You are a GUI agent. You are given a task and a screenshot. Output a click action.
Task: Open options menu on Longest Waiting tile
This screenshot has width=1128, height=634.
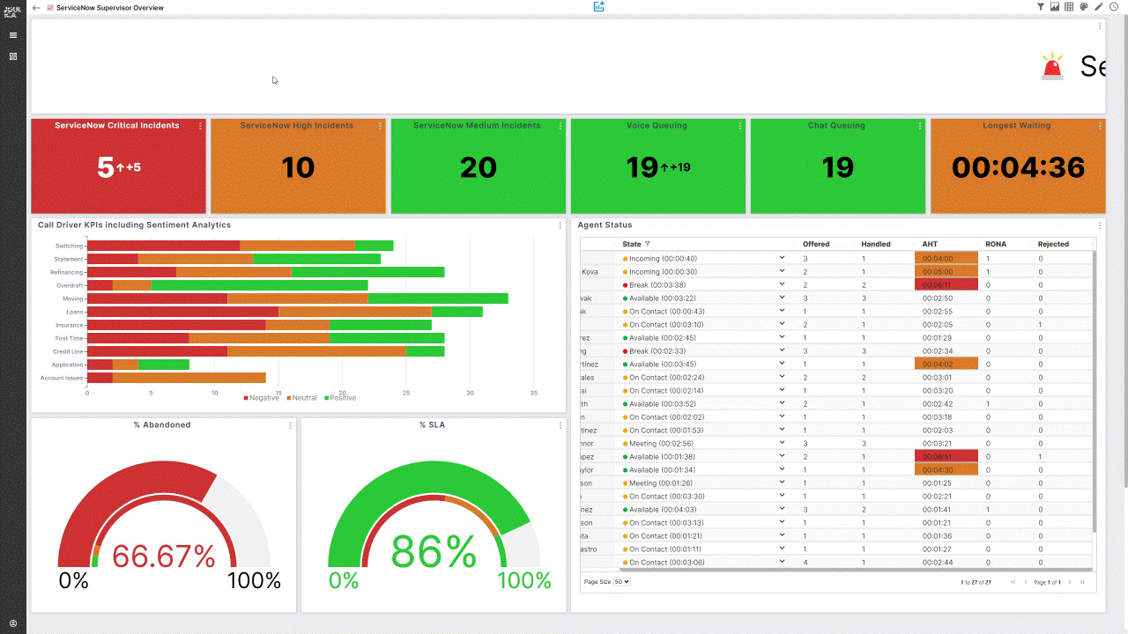[1100, 126]
